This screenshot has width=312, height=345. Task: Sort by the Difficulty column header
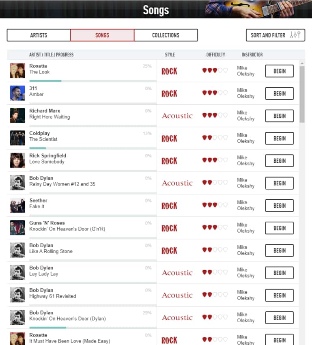click(215, 55)
